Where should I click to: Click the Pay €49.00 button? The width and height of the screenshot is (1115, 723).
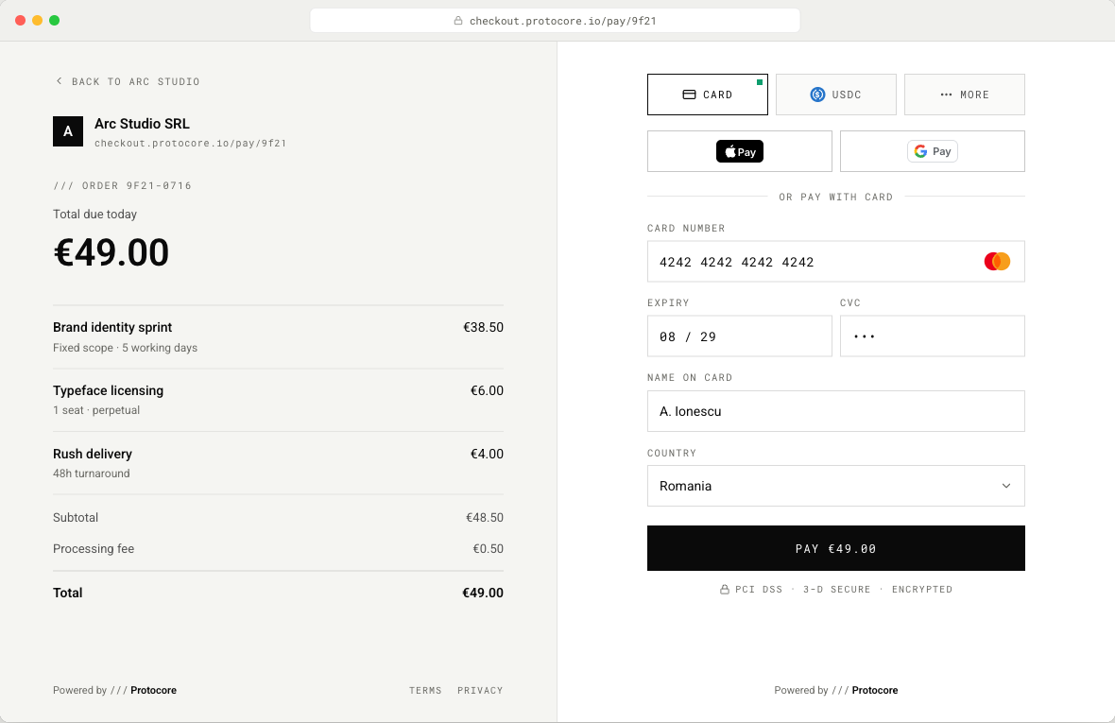[836, 548]
